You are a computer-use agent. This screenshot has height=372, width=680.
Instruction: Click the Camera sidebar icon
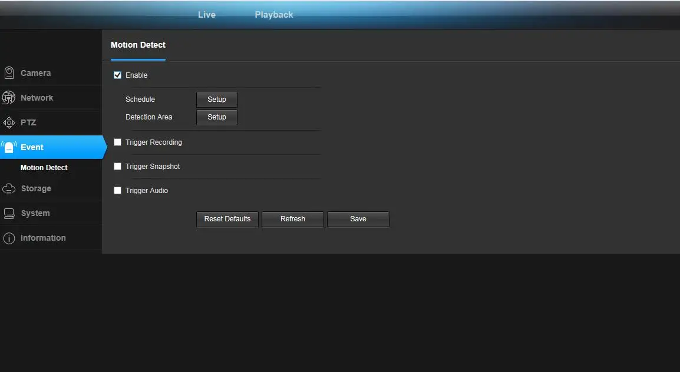point(9,73)
